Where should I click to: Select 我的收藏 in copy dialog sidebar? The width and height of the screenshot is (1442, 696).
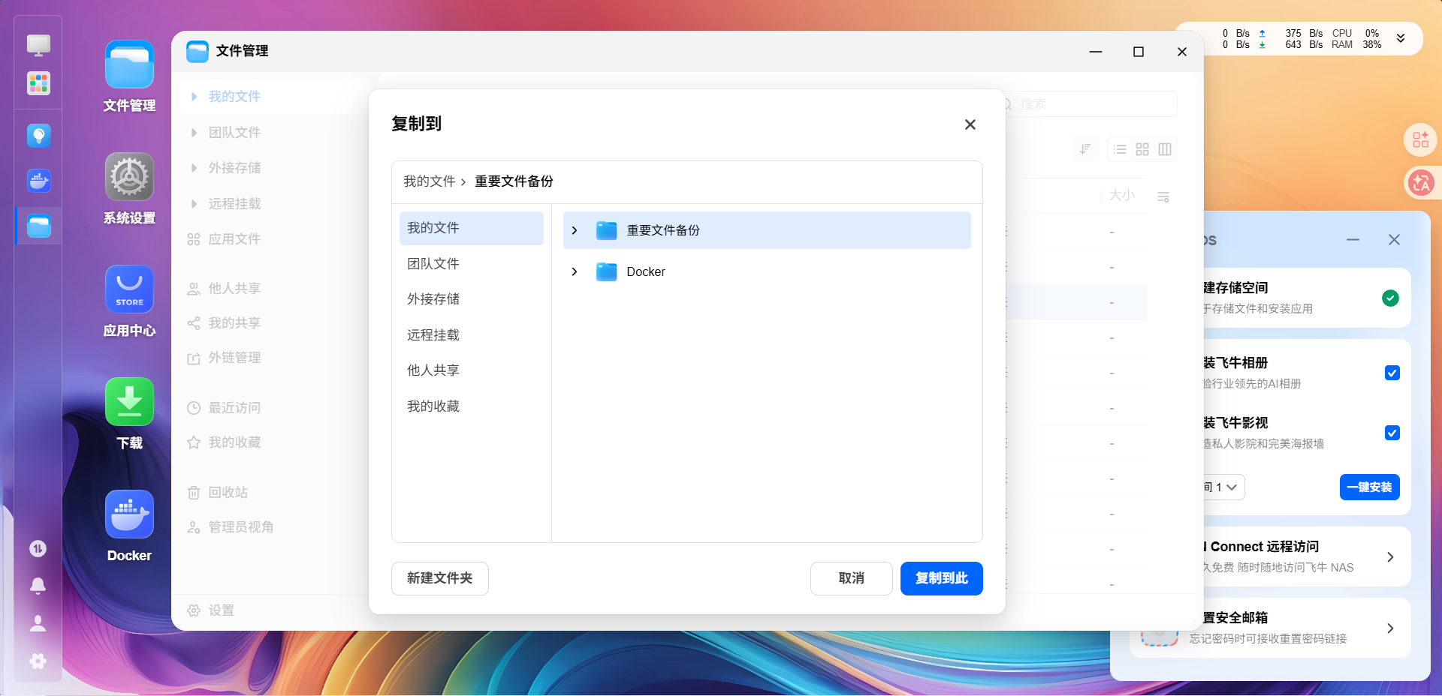tap(472, 406)
